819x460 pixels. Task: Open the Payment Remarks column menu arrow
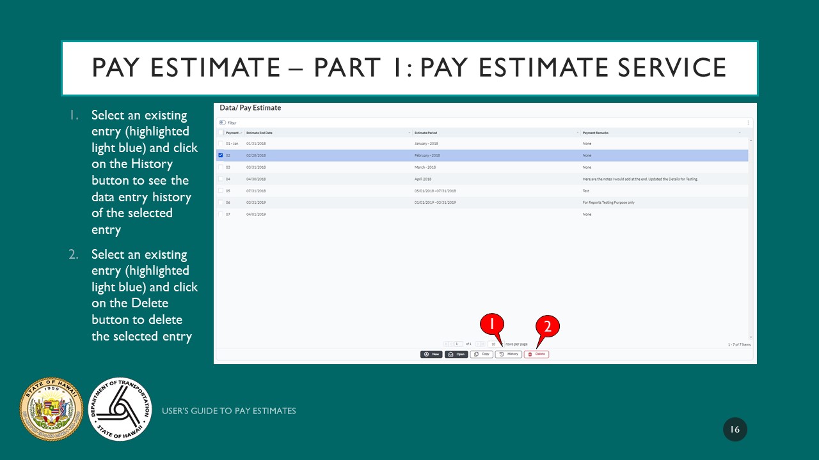pos(740,132)
